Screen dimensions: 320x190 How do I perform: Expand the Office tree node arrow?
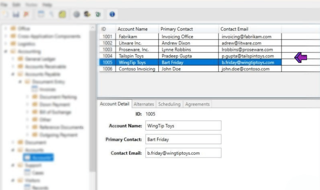5,29
